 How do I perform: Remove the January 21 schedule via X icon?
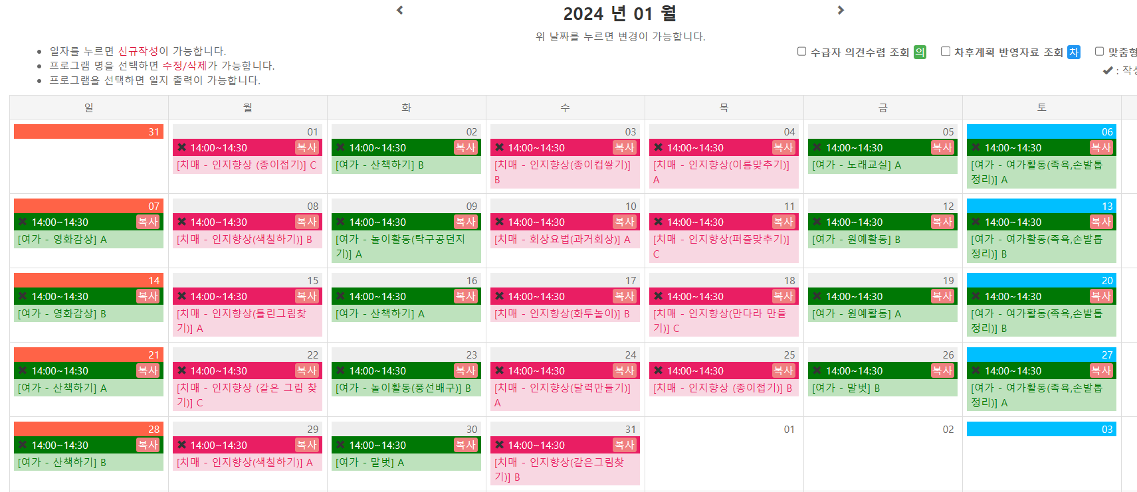click(x=23, y=370)
